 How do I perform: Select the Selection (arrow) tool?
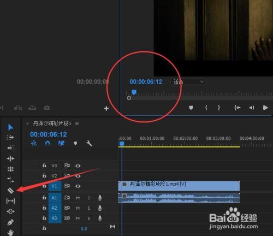click(x=10, y=127)
